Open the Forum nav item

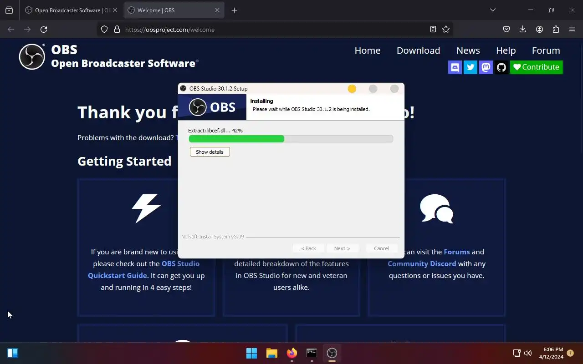click(x=546, y=51)
